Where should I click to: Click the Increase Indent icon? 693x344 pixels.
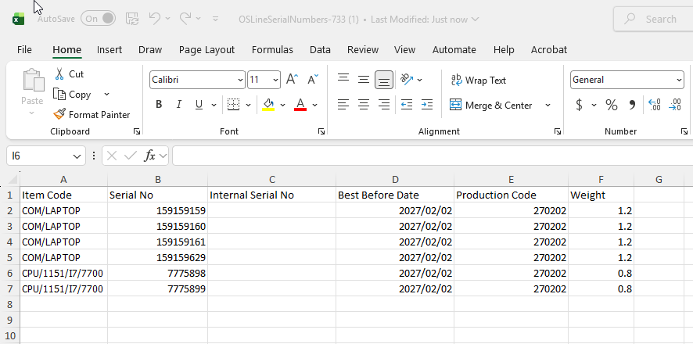click(x=426, y=105)
